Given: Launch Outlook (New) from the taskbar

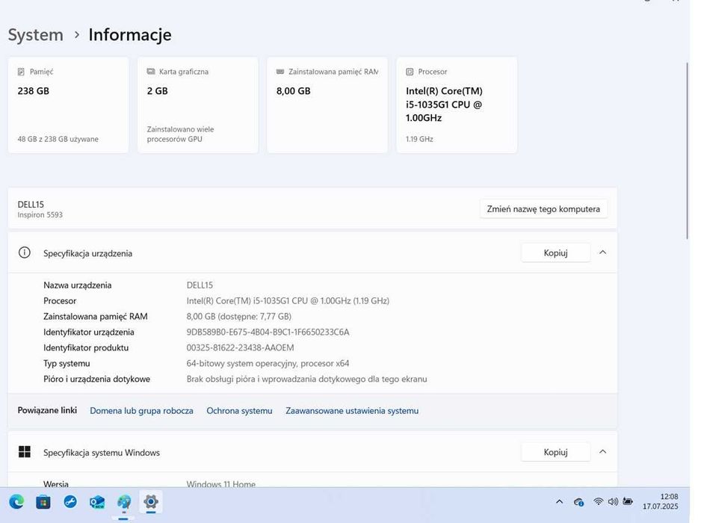Looking at the screenshot, I should 97,502.
